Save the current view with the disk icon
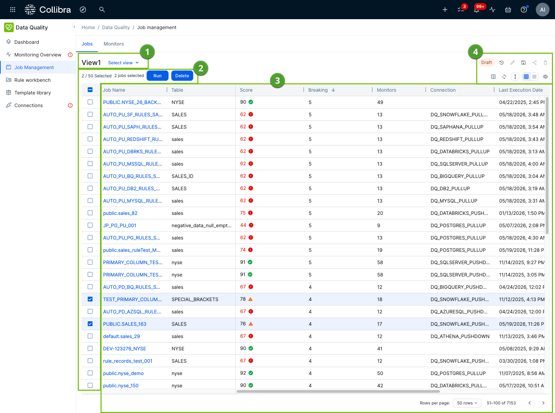555x413 pixels. point(523,63)
